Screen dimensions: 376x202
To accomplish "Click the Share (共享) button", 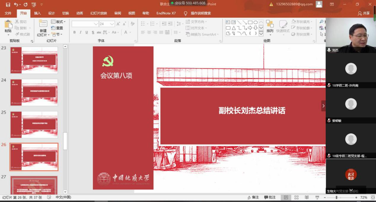I will [363, 13].
